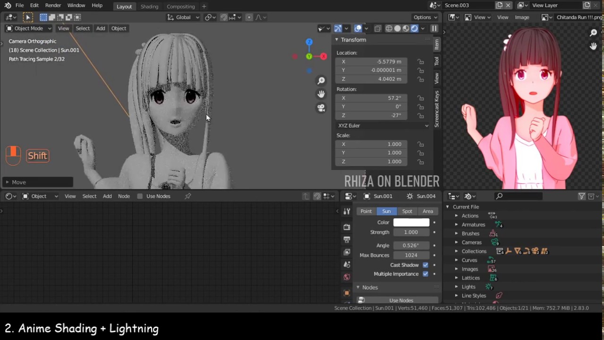Open Item sidebar tab

point(436,44)
